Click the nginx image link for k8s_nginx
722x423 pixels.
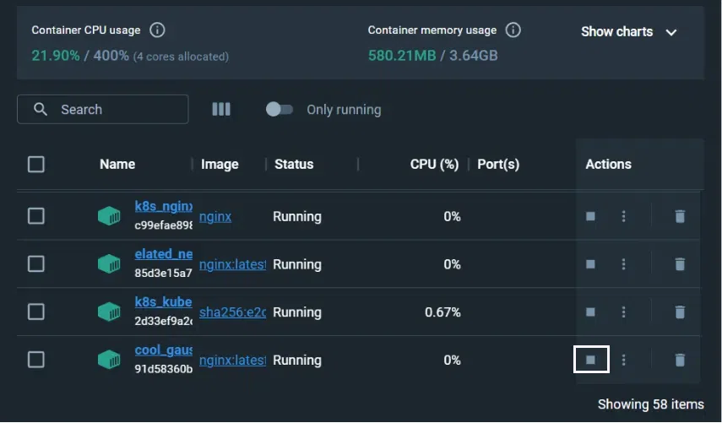215,216
